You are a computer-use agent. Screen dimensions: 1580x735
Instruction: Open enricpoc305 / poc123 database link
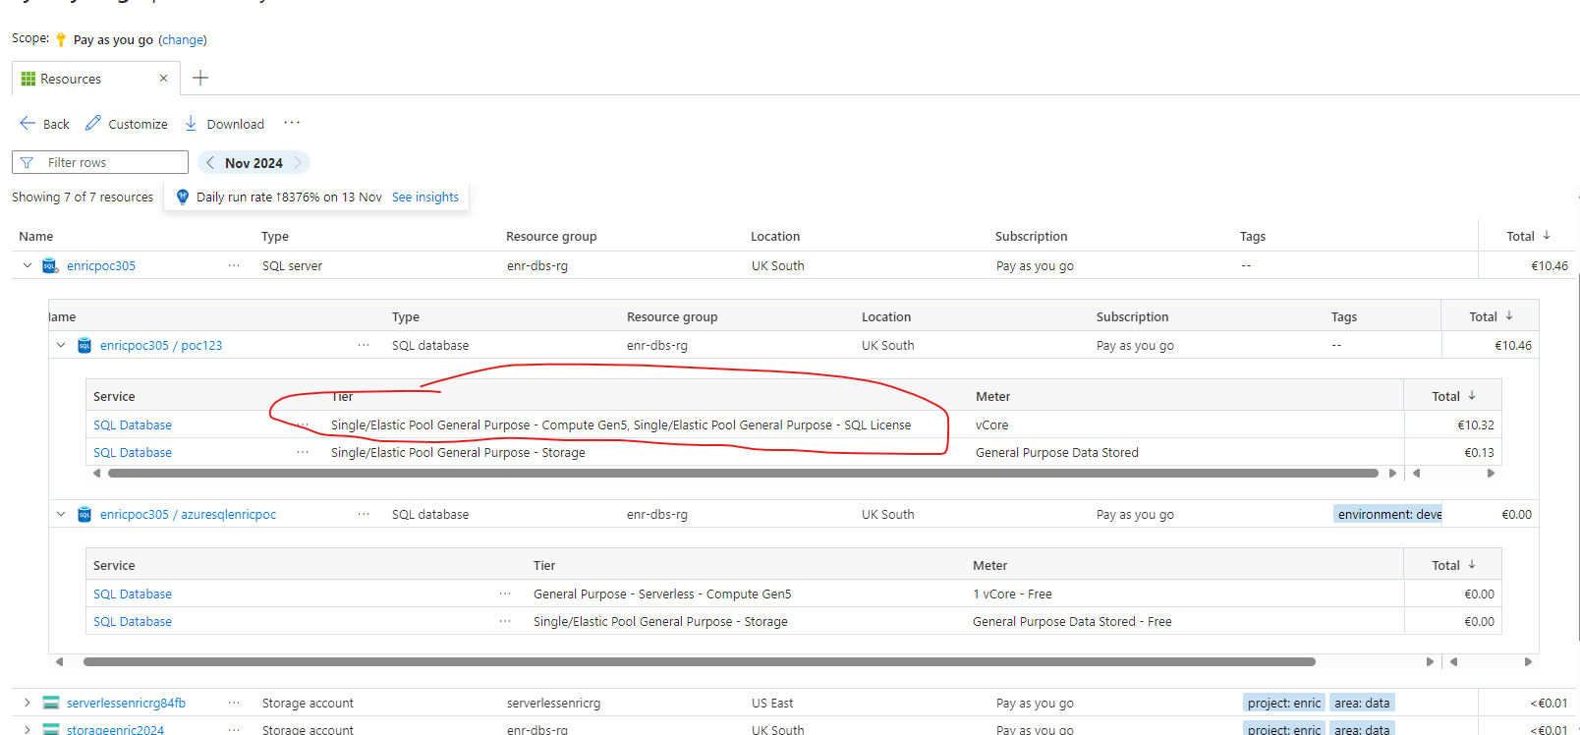(x=161, y=345)
